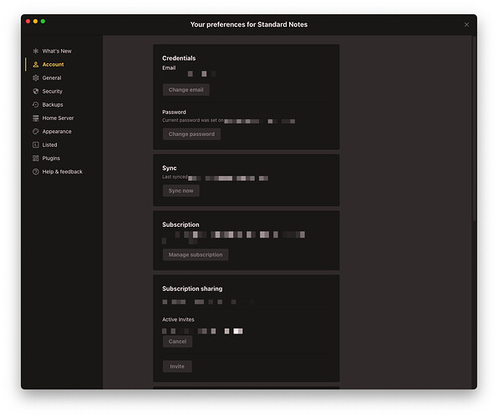Click the Change email button
This screenshot has height=417, width=498.
[x=185, y=90]
